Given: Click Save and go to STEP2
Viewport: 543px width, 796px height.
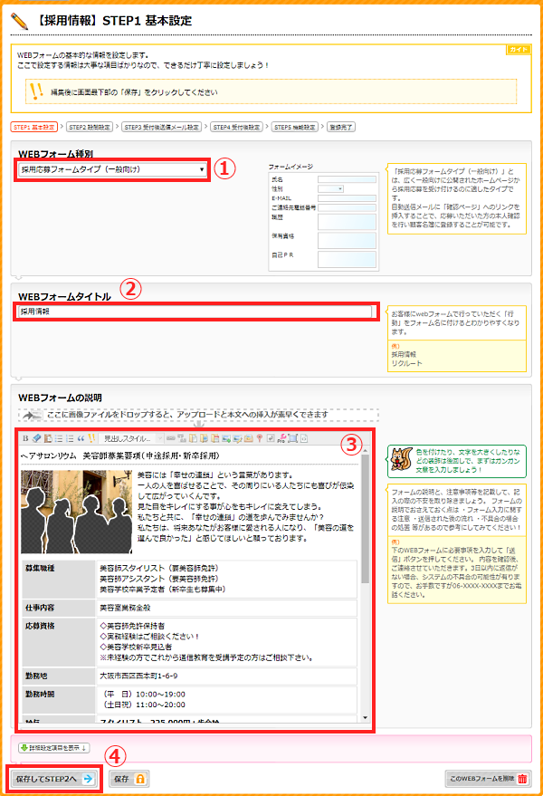Looking at the screenshot, I should click(x=53, y=779).
